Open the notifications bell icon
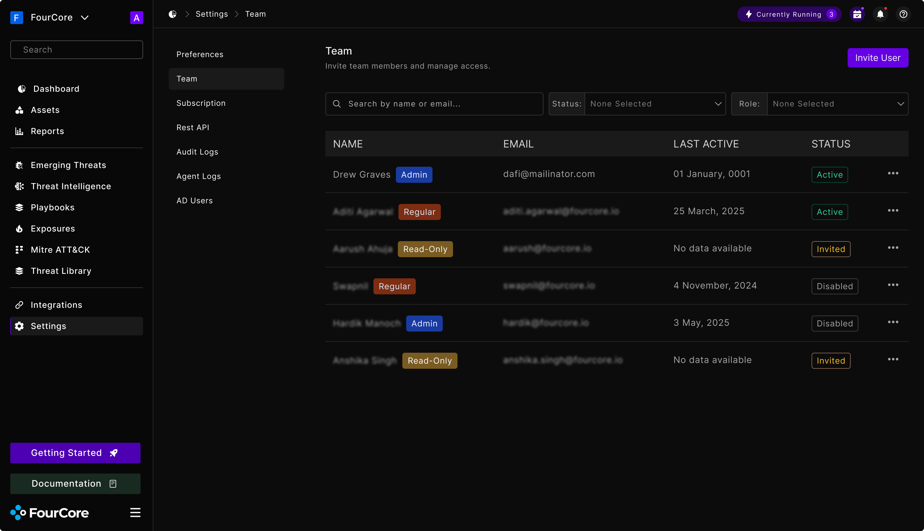This screenshot has height=531, width=924. coord(880,14)
